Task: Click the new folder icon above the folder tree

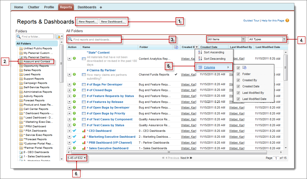Action: (x=58, y=36)
